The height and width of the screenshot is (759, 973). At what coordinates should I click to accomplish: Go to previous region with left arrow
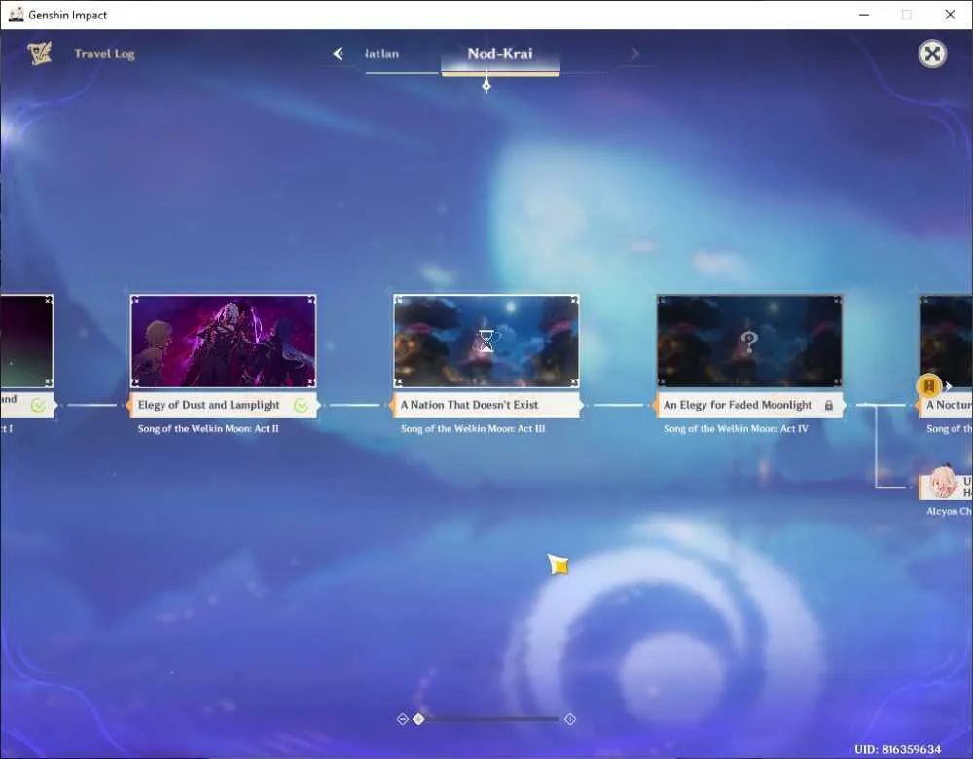338,54
